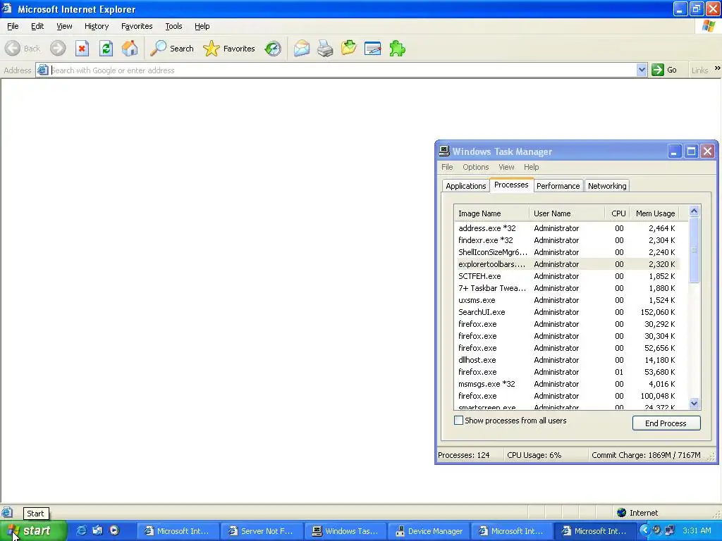Switch to the Performance tab
This screenshot has height=541, width=722.
click(x=558, y=186)
